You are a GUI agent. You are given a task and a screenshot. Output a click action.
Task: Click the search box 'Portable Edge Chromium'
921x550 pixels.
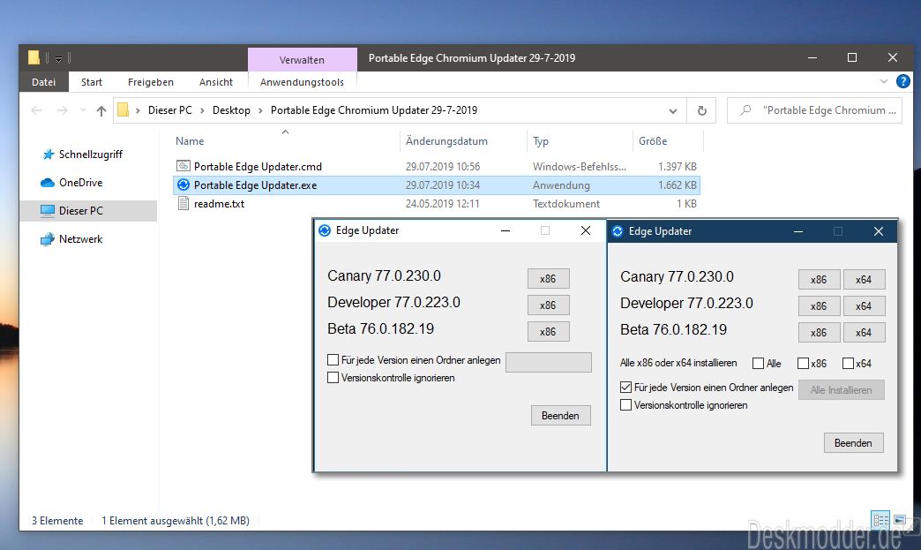pos(814,110)
